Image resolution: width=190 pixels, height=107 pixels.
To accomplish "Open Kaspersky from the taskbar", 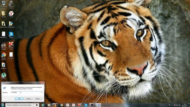I will point(80,105).
